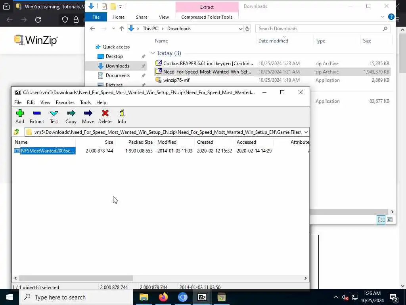Expand the Explorer ribbon chevron

click(383, 17)
